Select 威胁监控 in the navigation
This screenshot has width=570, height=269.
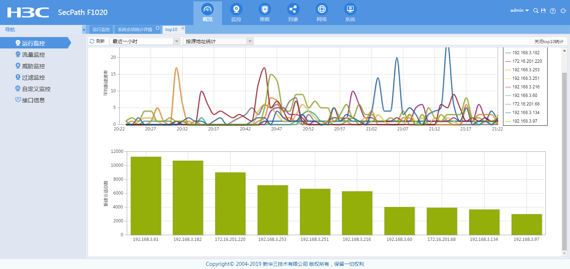(34, 66)
